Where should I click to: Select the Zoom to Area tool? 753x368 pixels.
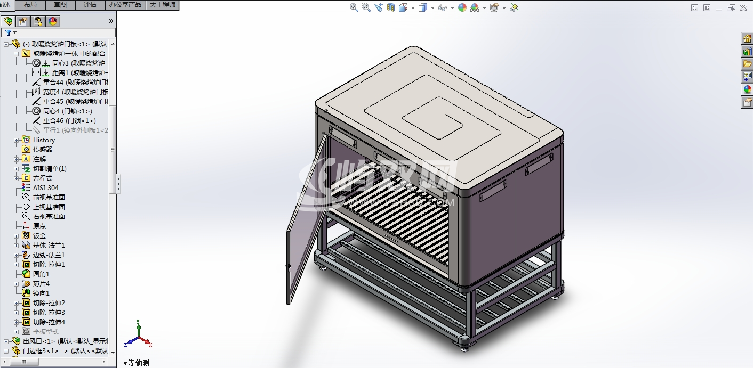(x=366, y=7)
